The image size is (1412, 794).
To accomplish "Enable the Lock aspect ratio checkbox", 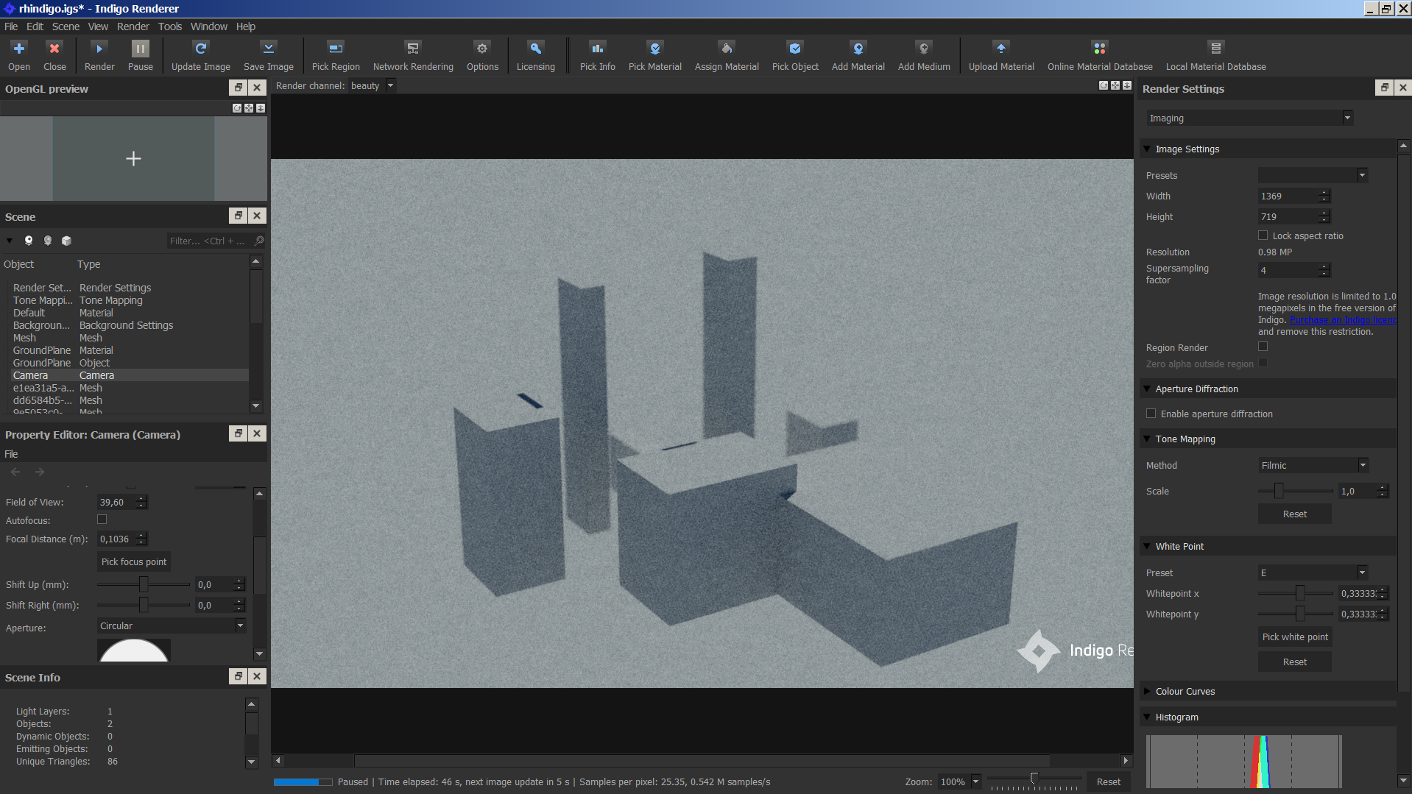I will (x=1263, y=235).
